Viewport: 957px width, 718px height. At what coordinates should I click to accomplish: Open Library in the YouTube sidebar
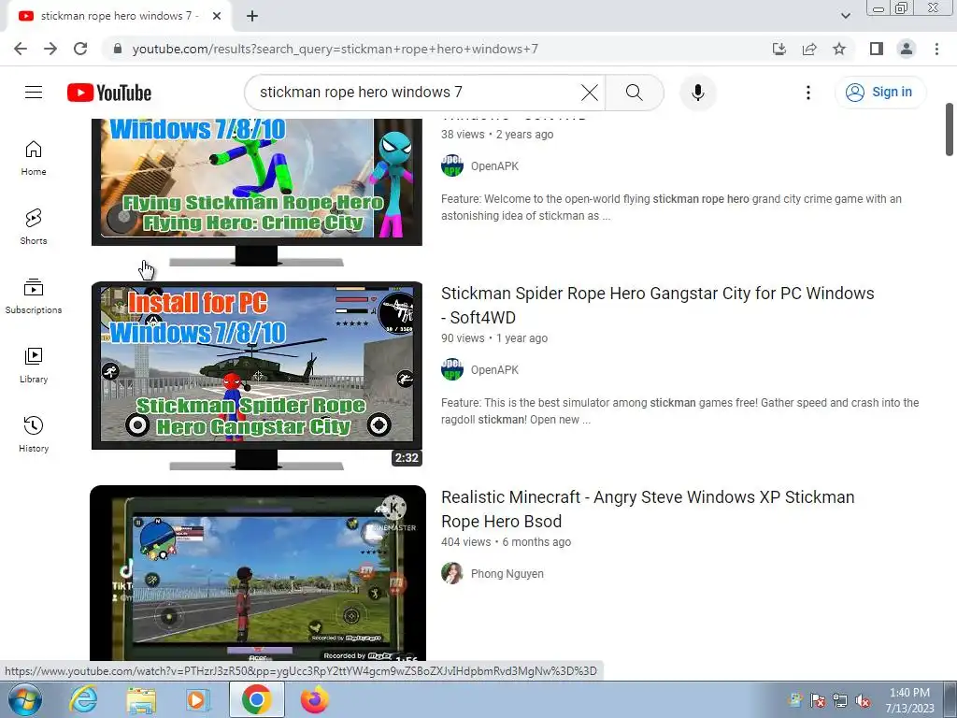[x=34, y=366]
